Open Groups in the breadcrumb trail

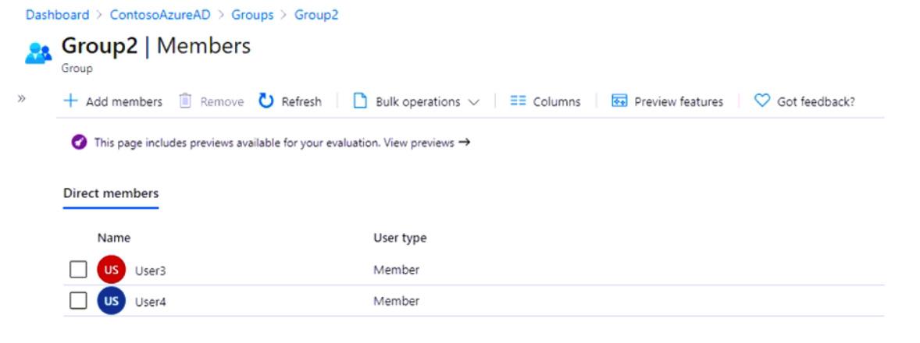coord(252,15)
